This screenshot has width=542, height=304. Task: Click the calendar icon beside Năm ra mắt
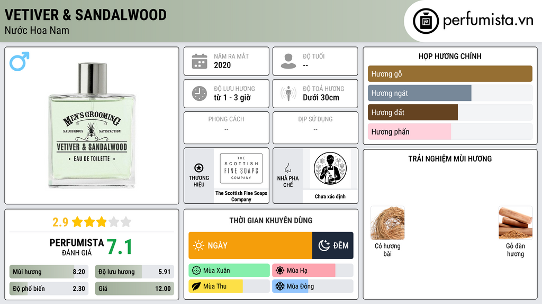200,61
